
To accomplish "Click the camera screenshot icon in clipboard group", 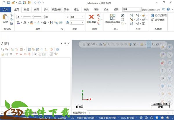I will [x=12, y=23].
